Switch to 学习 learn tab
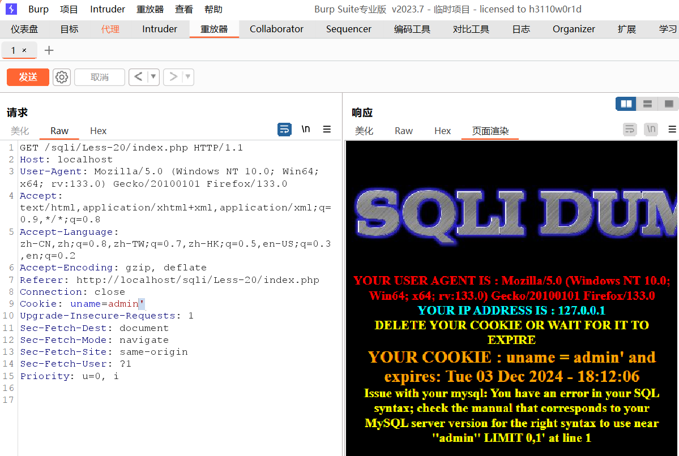 pyautogui.click(x=668, y=29)
